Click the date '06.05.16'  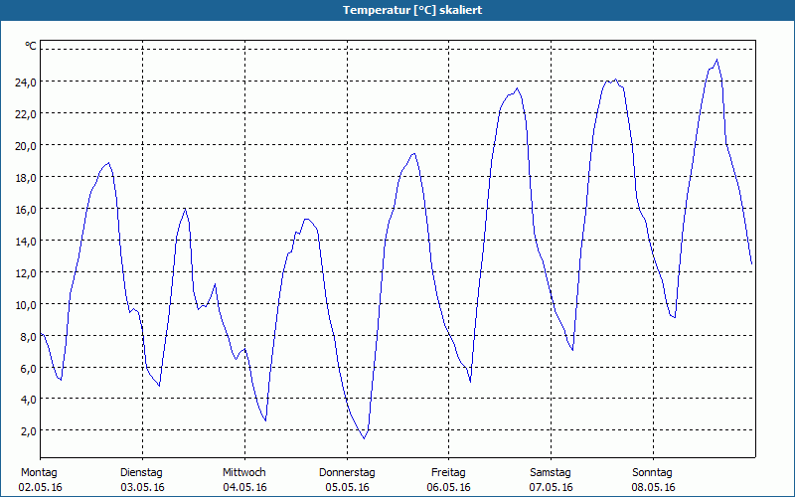click(449, 487)
